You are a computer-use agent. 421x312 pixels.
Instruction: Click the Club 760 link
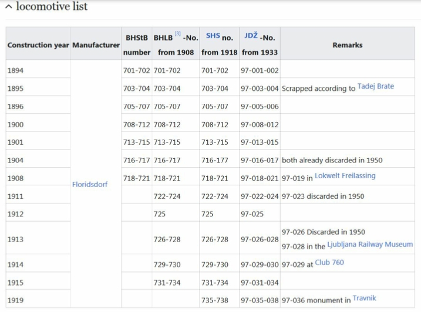tap(329, 262)
